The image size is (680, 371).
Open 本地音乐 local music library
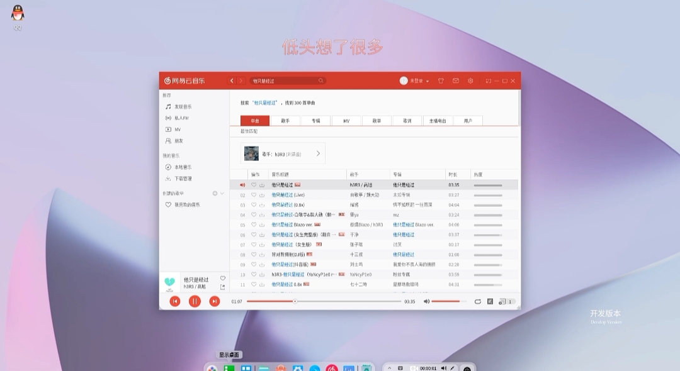(x=182, y=167)
